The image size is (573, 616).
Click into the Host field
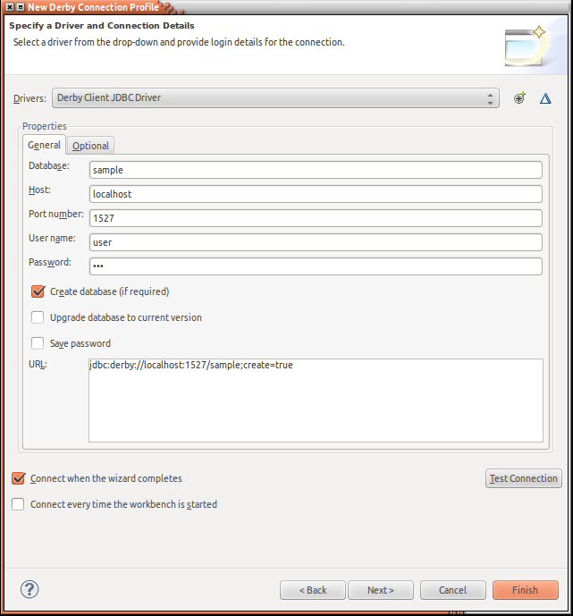[316, 194]
